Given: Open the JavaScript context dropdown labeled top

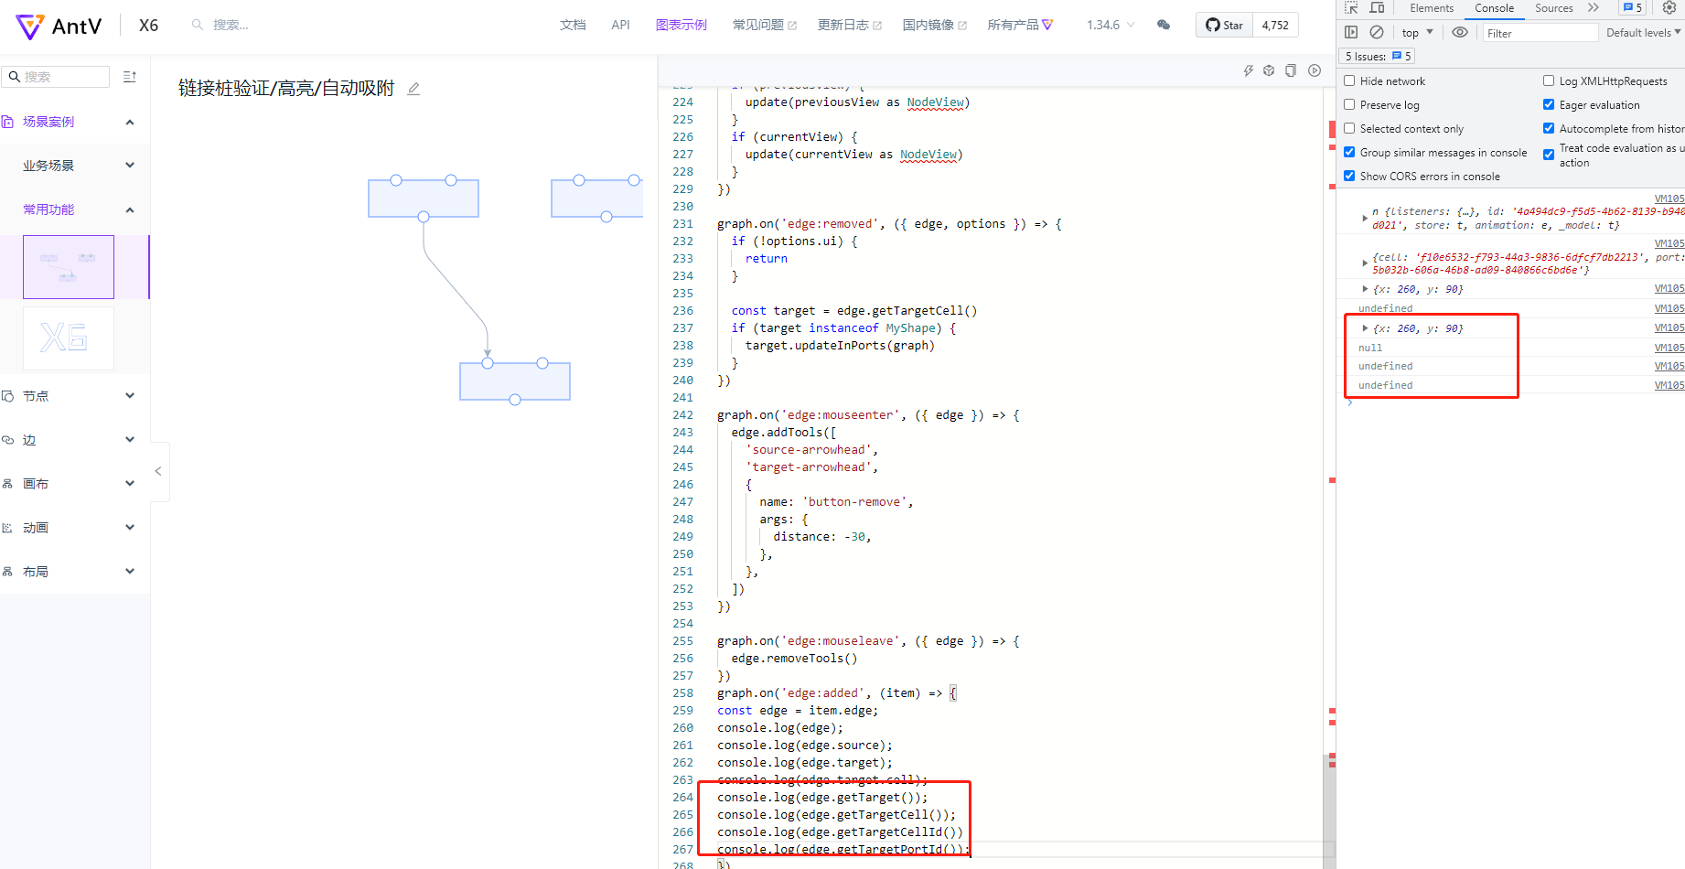Looking at the screenshot, I should pos(1415,32).
